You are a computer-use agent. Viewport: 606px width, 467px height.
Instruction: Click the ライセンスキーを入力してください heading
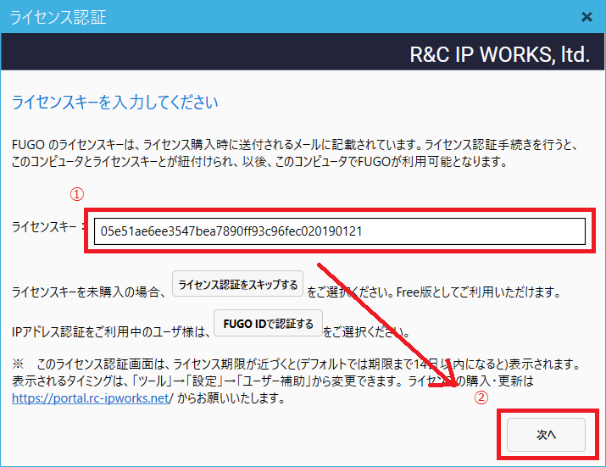pos(114,103)
